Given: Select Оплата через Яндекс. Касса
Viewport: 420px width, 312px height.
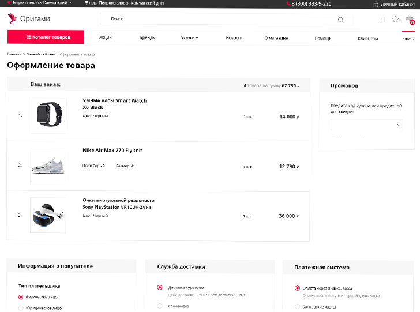Looking at the screenshot, I should click(297, 288).
